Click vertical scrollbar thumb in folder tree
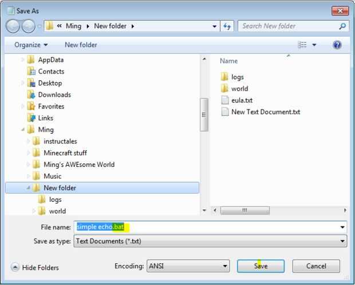The image size is (355, 285). [204, 115]
